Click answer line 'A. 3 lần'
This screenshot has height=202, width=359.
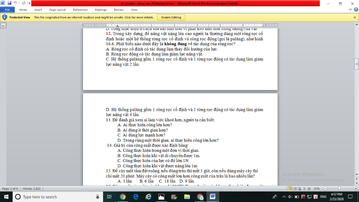click(x=124, y=181)
